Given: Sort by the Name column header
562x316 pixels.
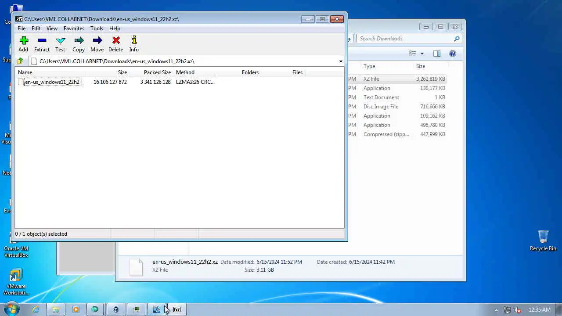Looking at the screenshot, I should coord(50,72).
